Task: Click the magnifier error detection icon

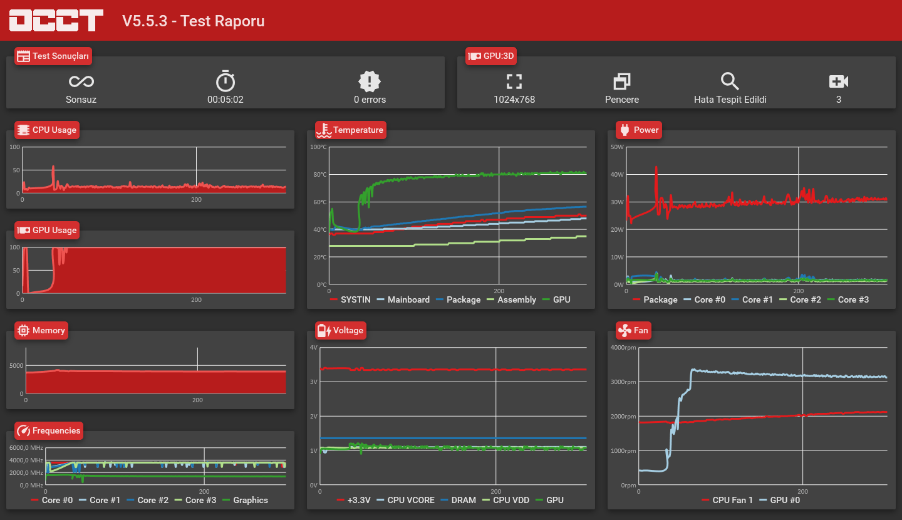Action: (730, 81)
